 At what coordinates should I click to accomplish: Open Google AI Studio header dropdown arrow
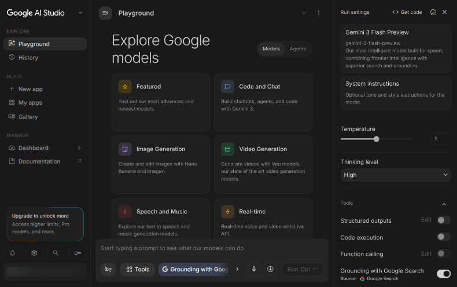[x=80, y=13]
